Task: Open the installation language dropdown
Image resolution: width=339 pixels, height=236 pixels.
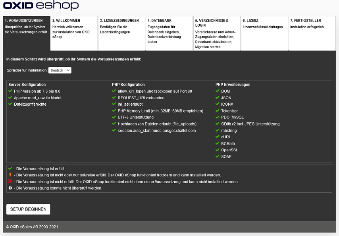Action: tap(60, 70)
